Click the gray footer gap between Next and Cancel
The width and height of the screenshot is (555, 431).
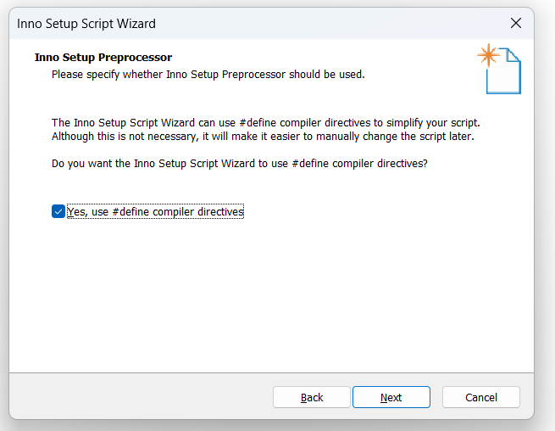tap(436, 397)
